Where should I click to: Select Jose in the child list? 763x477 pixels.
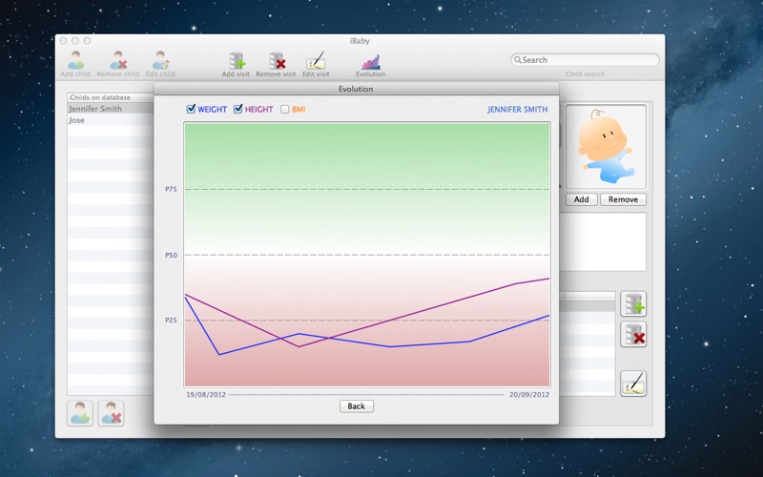click(x=77, y=121)
